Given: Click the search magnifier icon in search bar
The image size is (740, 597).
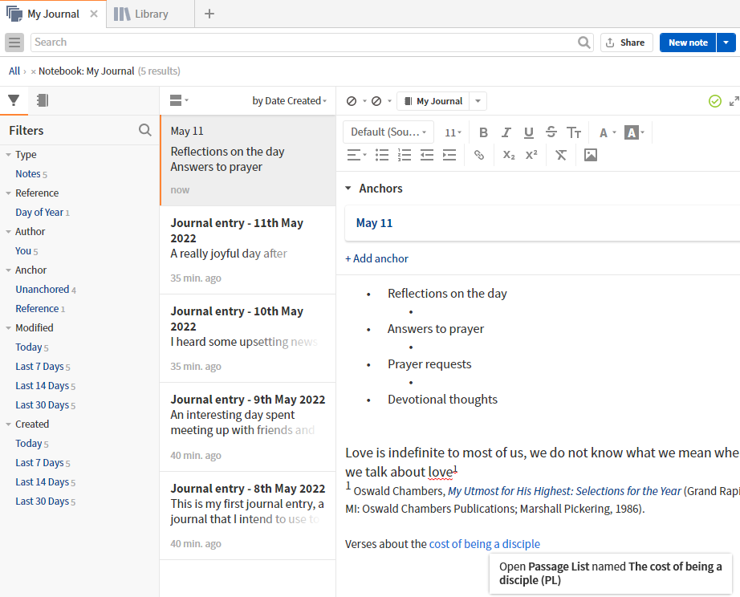Looking at the screenshot, I should (x=583, y=43).
